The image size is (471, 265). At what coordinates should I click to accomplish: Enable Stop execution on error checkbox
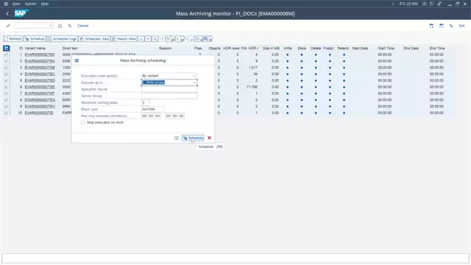click(x=83, y=123)
